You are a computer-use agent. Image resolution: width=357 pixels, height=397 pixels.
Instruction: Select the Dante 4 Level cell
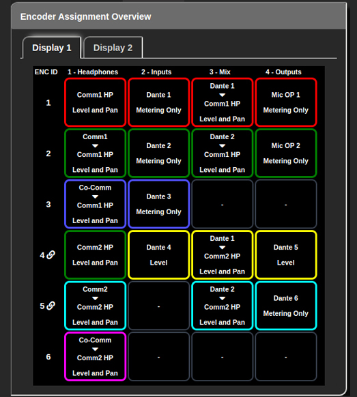(x=158, y=254)
